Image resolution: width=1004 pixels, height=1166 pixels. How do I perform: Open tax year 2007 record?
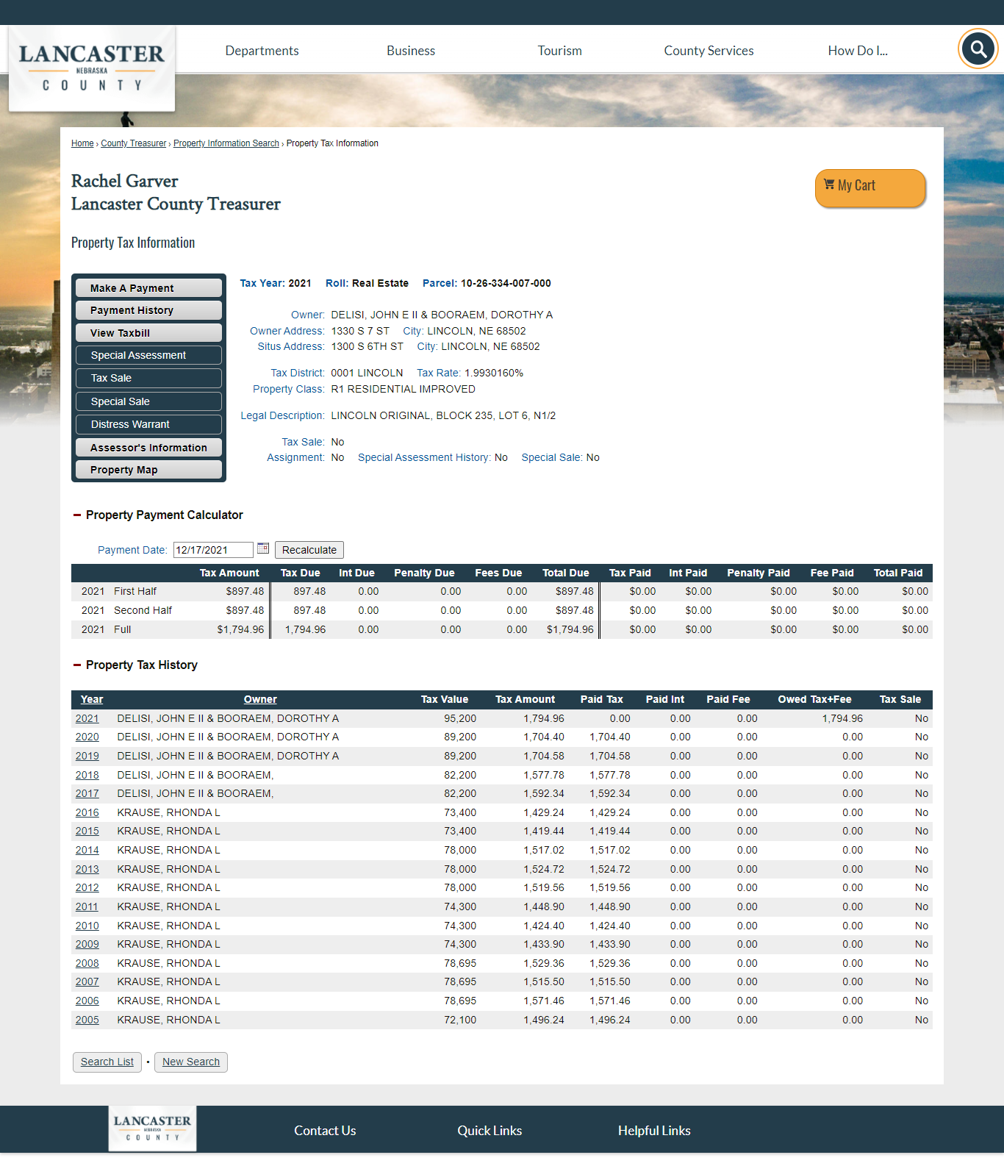point(87,981)
